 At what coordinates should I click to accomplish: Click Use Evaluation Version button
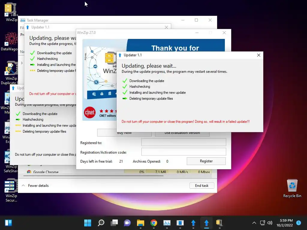pos(182,134)
